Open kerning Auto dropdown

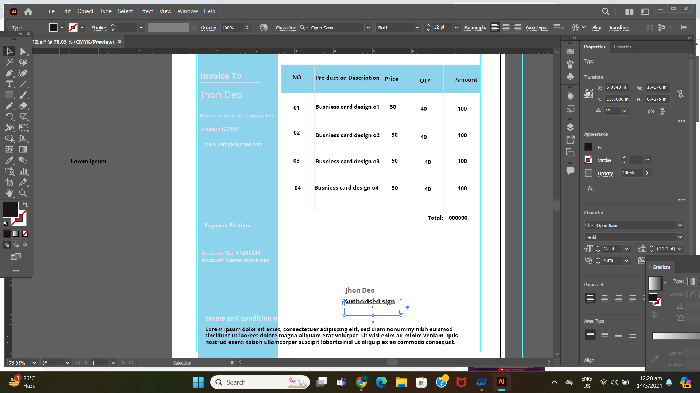[626, 261]
